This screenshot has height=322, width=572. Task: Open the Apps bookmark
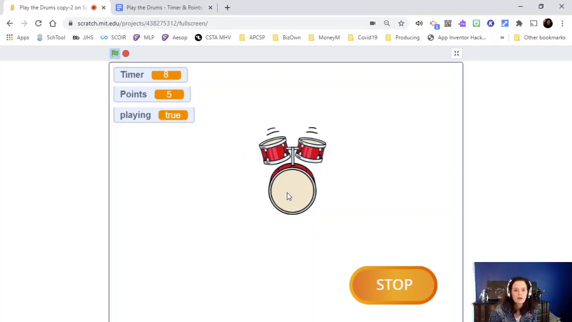click(x=18, y=38)
